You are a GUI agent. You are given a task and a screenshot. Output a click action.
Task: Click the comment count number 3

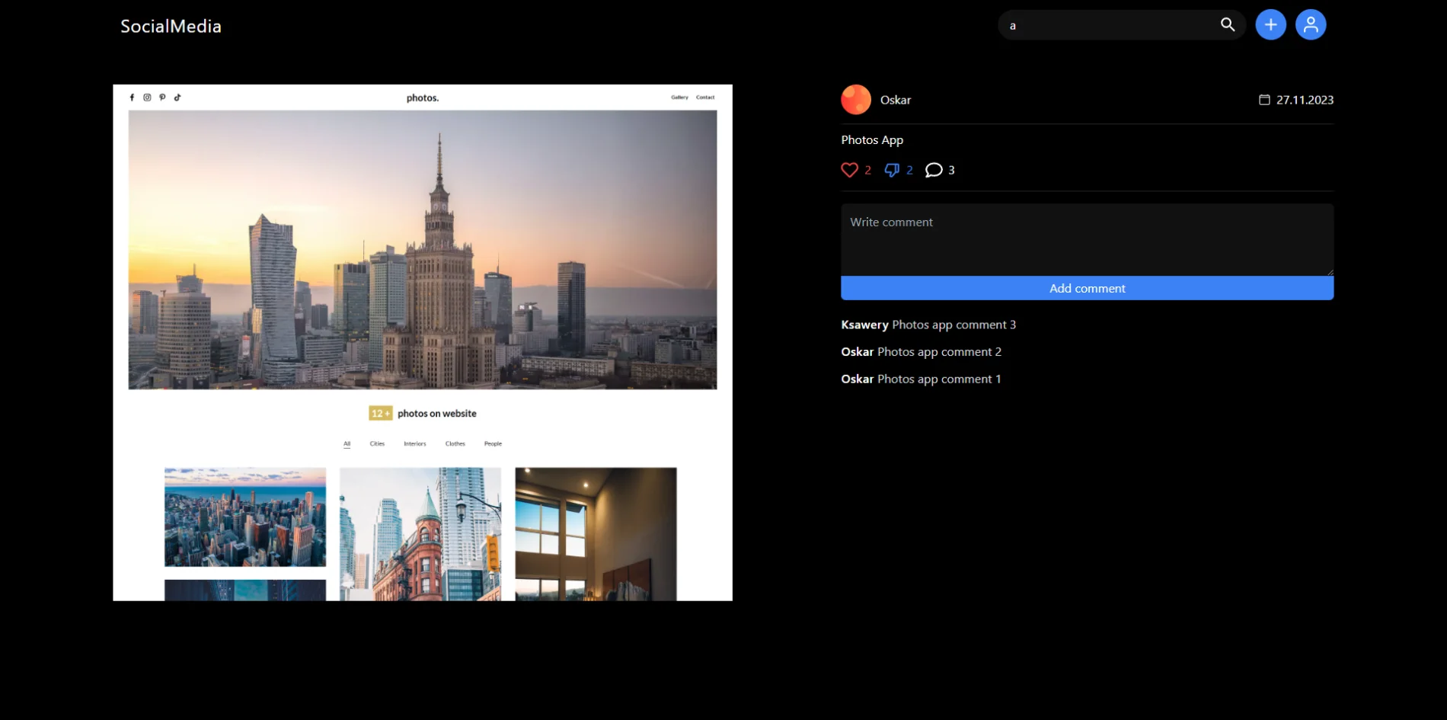pos(951,171)
